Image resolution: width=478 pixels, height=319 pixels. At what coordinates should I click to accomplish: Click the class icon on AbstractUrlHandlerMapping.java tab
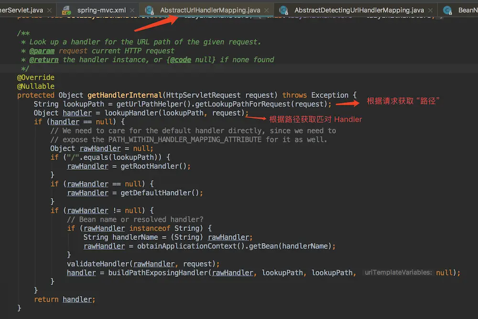click(x=149, y=10)
